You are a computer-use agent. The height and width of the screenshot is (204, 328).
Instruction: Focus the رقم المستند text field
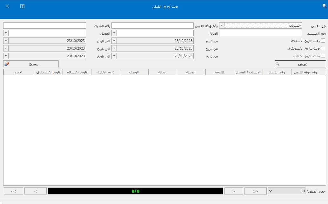pos(260,33)
